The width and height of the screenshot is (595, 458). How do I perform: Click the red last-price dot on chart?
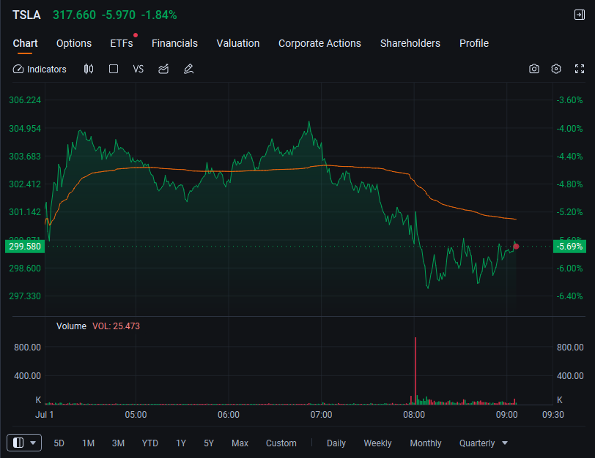click(516, 247)
